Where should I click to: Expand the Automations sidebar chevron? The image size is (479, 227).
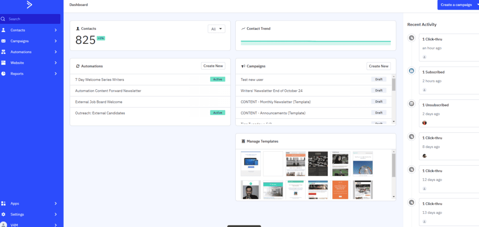click(56, 52)
